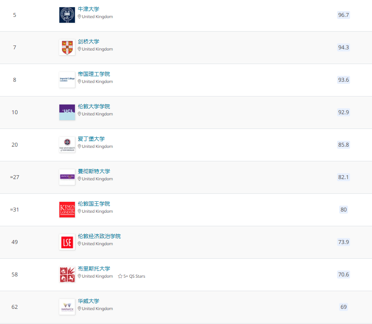Open the 帝国理工学院 logo thumbnail
The image size is (372, 324).
(x=67, y=80)
